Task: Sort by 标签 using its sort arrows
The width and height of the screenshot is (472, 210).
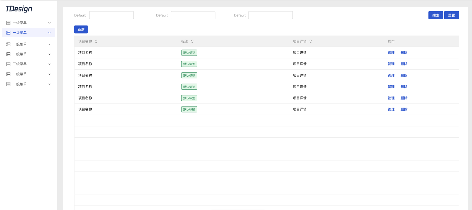Action: (192, 41)
